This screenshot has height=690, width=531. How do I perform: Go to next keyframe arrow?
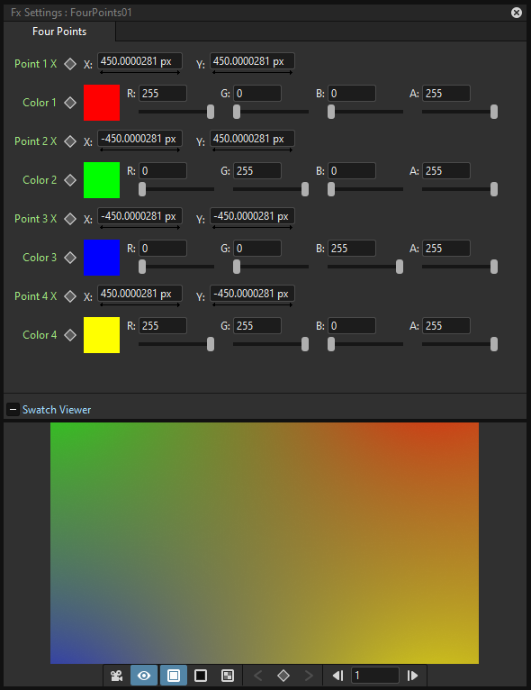309,676
